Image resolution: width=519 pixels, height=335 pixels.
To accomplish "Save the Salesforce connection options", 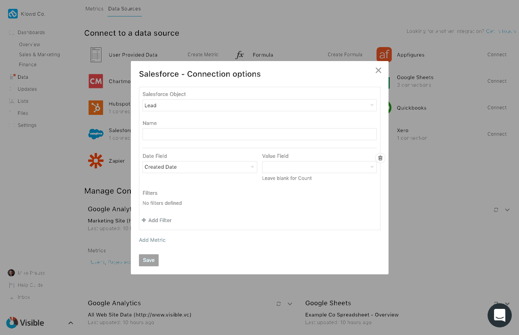I will [149, 260].
